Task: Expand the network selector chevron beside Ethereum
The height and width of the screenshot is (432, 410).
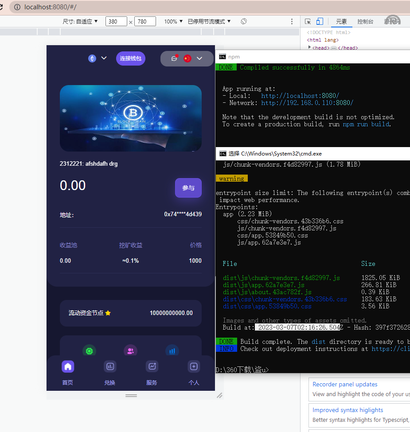Action: [x=104, y=58]
